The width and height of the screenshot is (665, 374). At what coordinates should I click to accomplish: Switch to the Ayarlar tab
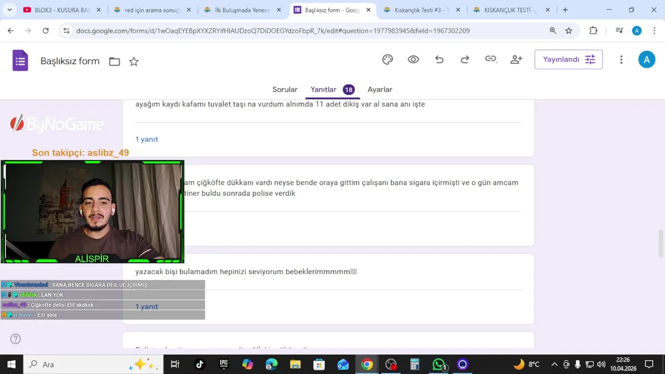(x=380, y=89)
